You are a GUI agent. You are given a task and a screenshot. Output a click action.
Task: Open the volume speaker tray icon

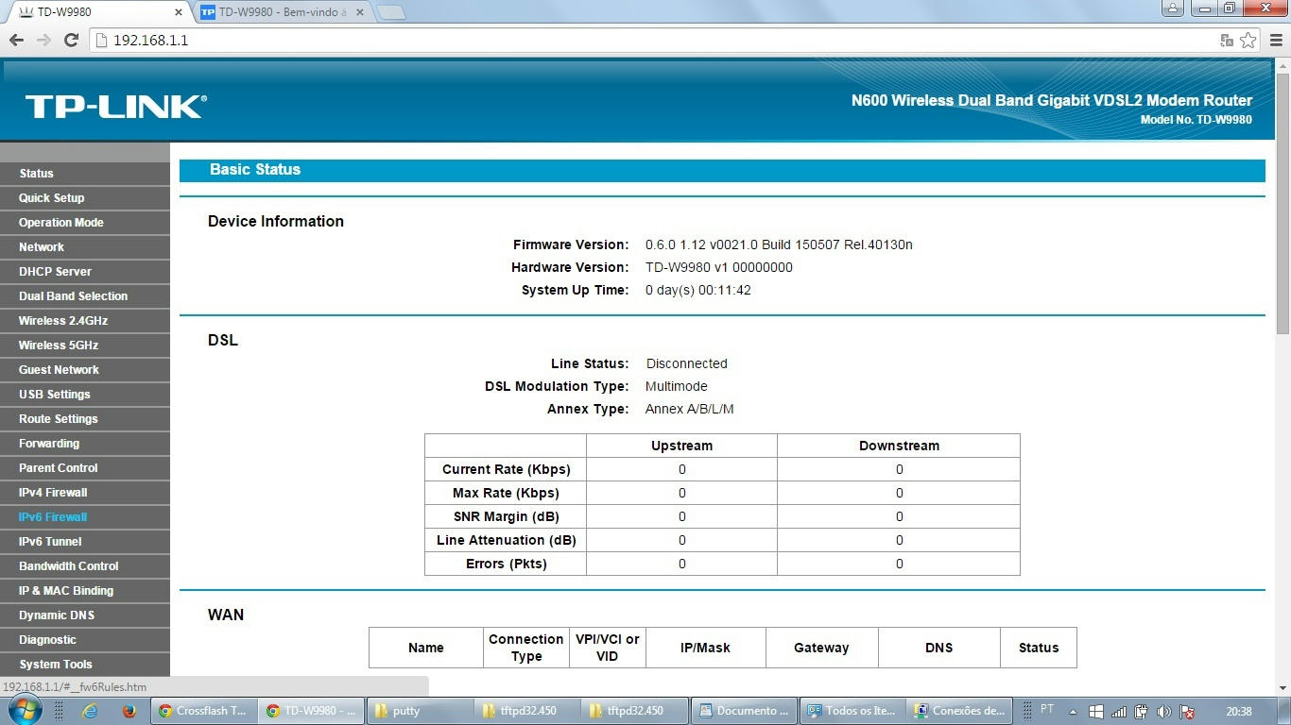[x=1164, y=712]
